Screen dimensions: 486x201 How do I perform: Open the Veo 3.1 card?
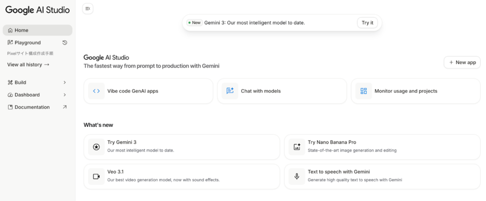pos(182,176)
